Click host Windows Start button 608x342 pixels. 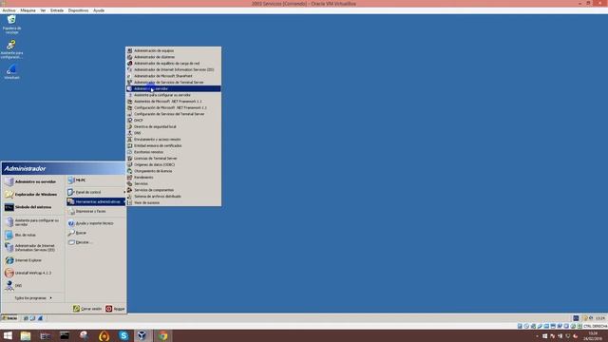pos(8,335)
